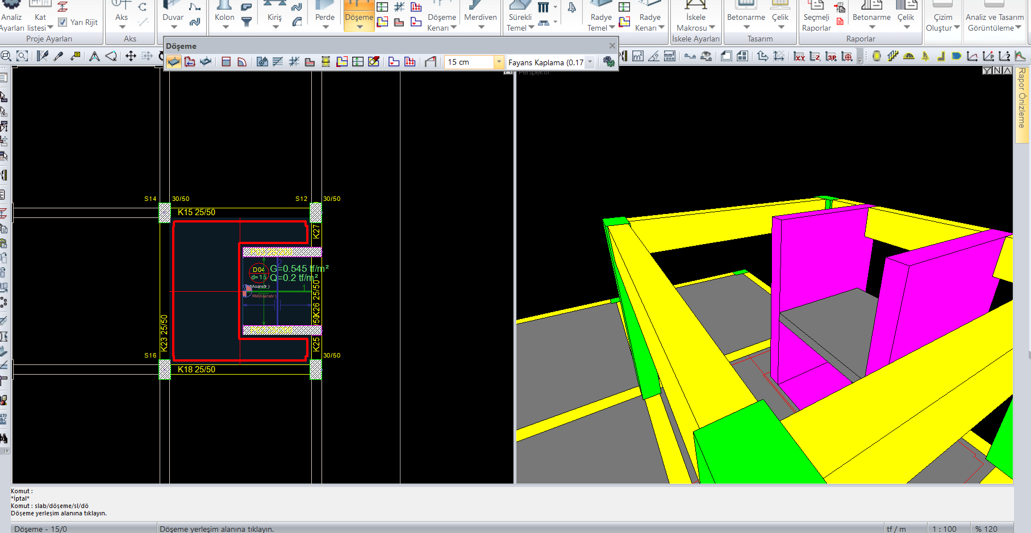
Task: Click Betonarme under Tasarım group
Action: pyautogui.click(x=746, y=14)
